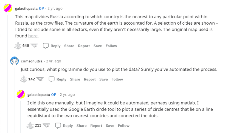This screenshot has height=133, width=228.
Task: Open the 'here' original map link
Action: tap(33, 36)
